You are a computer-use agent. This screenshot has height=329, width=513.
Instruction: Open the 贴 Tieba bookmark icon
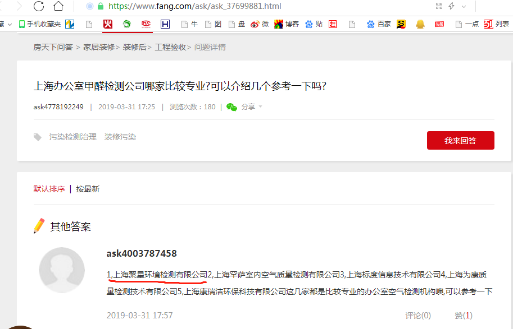[314, 24]
